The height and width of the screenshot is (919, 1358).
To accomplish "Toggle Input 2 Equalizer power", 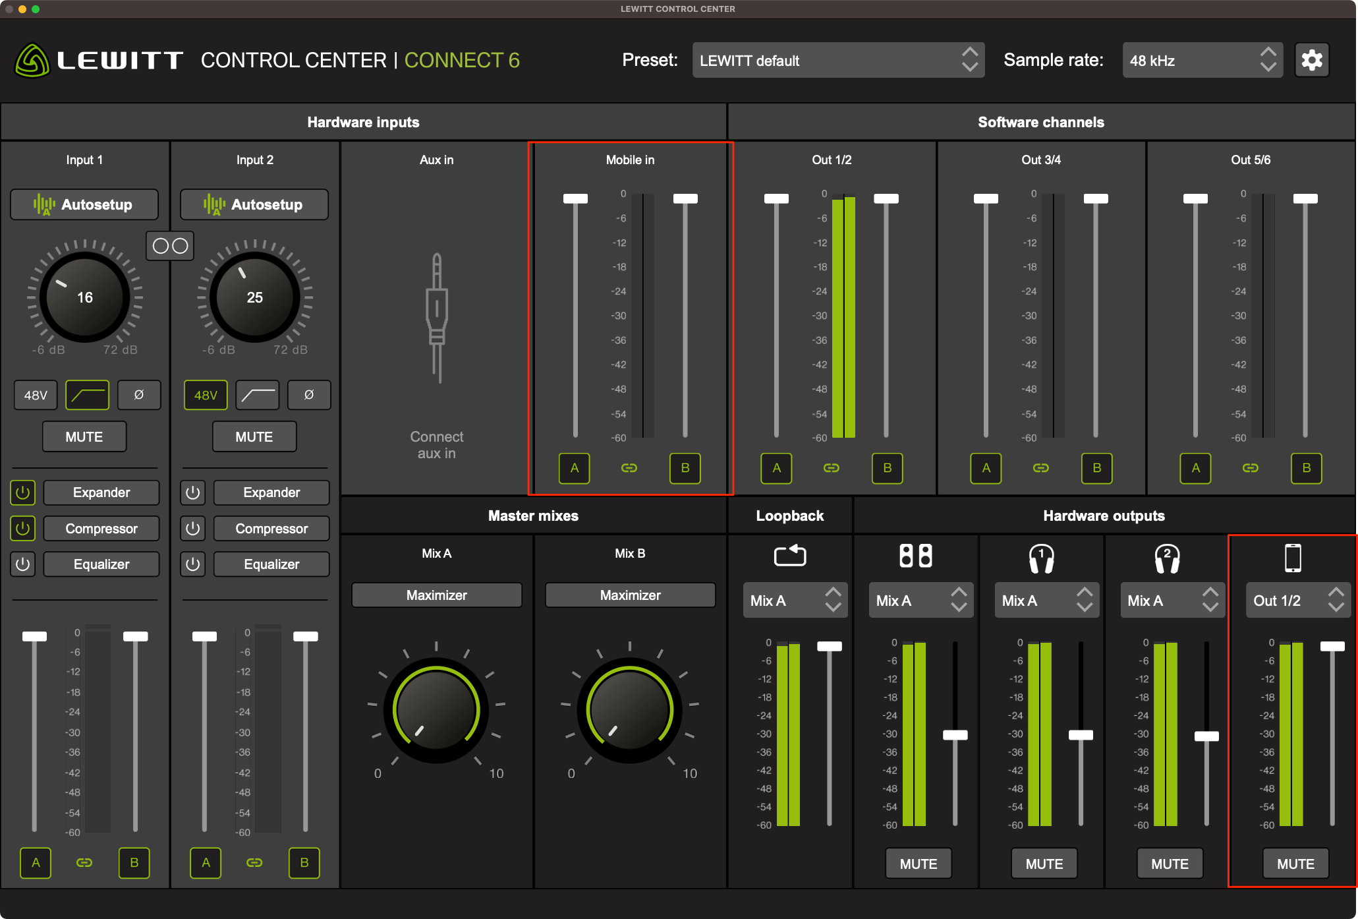I will 193,564.
